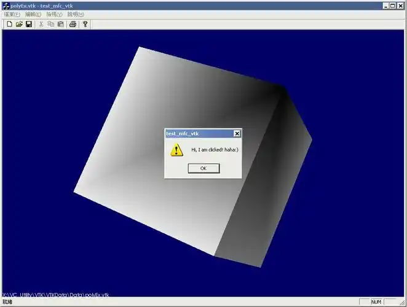The width and height of the screenshot is (407, 307).
Task: Open the 說明(H) menu
Action: pos(76,14)
